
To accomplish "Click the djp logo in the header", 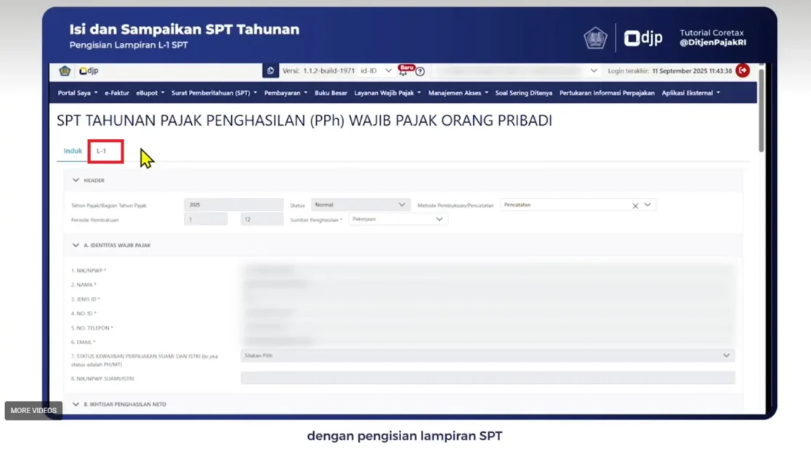I will (x=89, y=71).
